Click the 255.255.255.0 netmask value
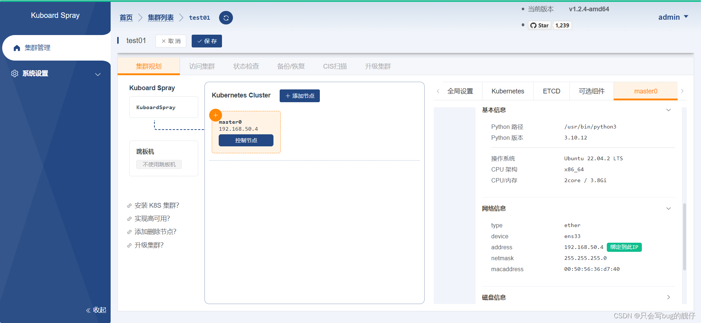Viewport: 701px width, 323px height. tap(585, 258)
